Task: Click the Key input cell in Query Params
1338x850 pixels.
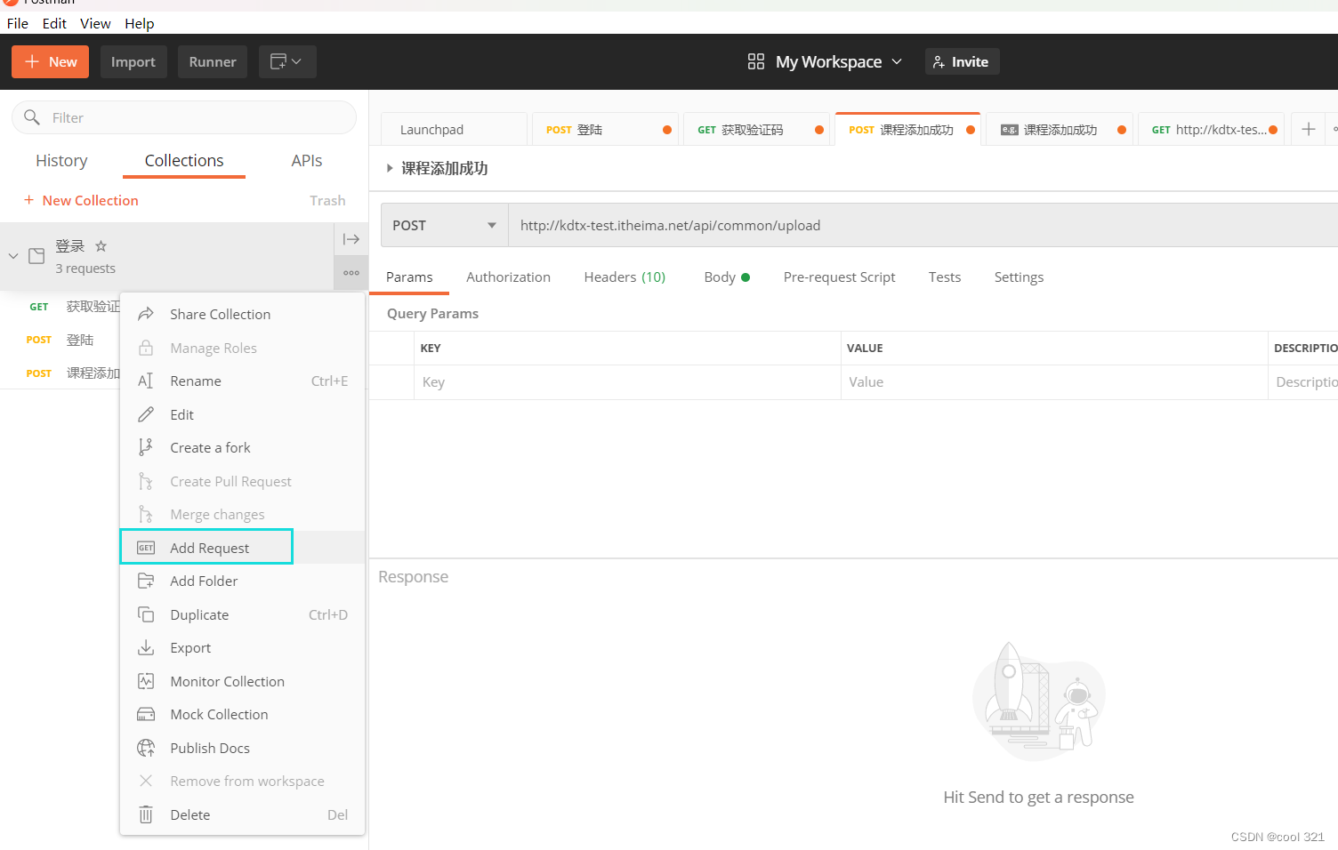Action: (627, 382)
